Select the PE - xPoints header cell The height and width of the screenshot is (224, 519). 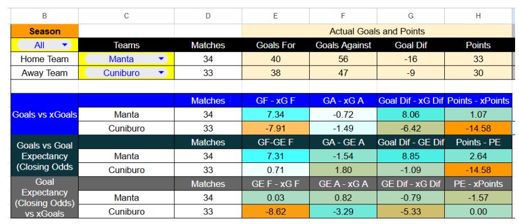click(478, 184)
